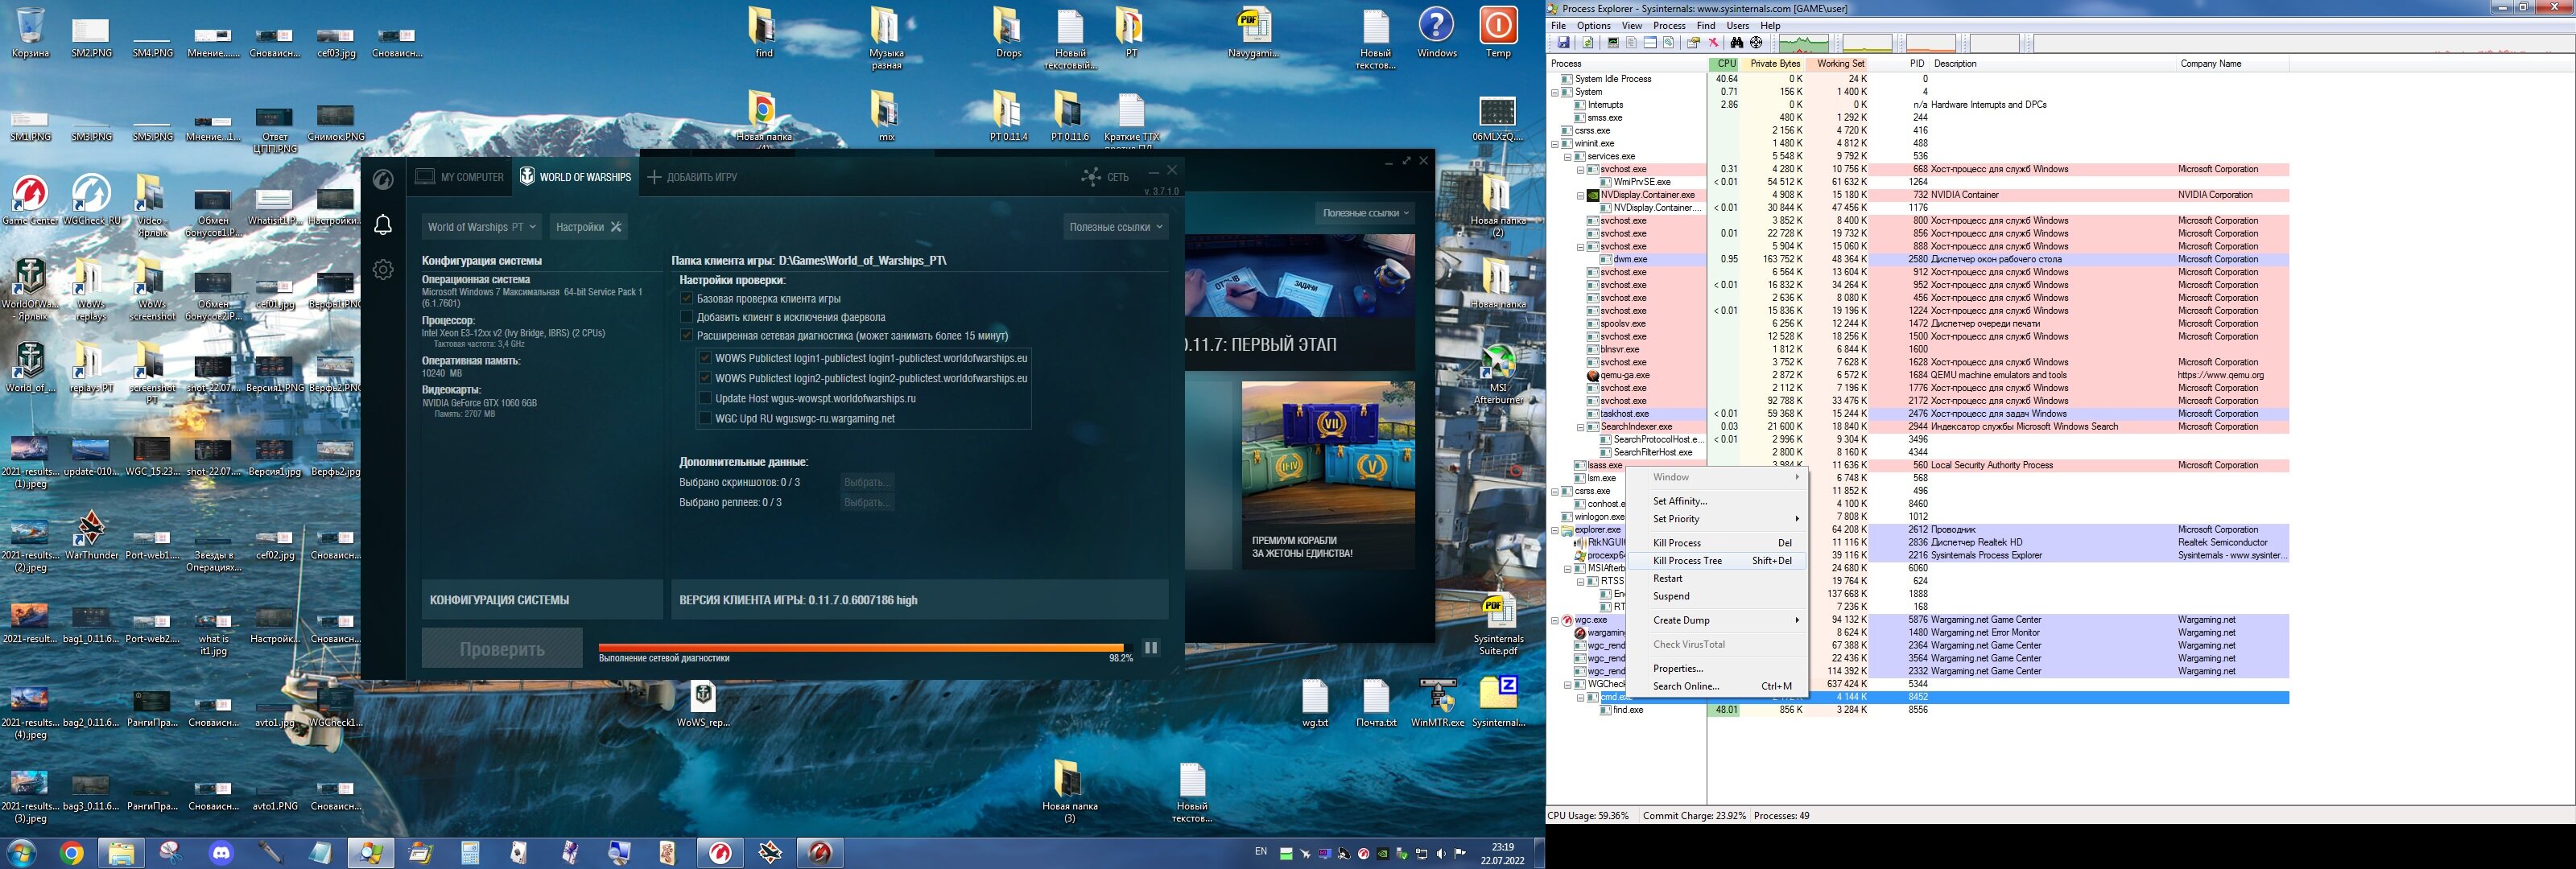This screenshot has height=869, width=2576.
Task: Collapse the wgc.exe process tree node
Action: [1555, 620]
